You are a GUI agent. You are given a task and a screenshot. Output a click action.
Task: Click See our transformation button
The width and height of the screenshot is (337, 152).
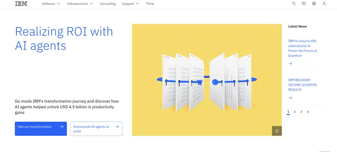41,129
